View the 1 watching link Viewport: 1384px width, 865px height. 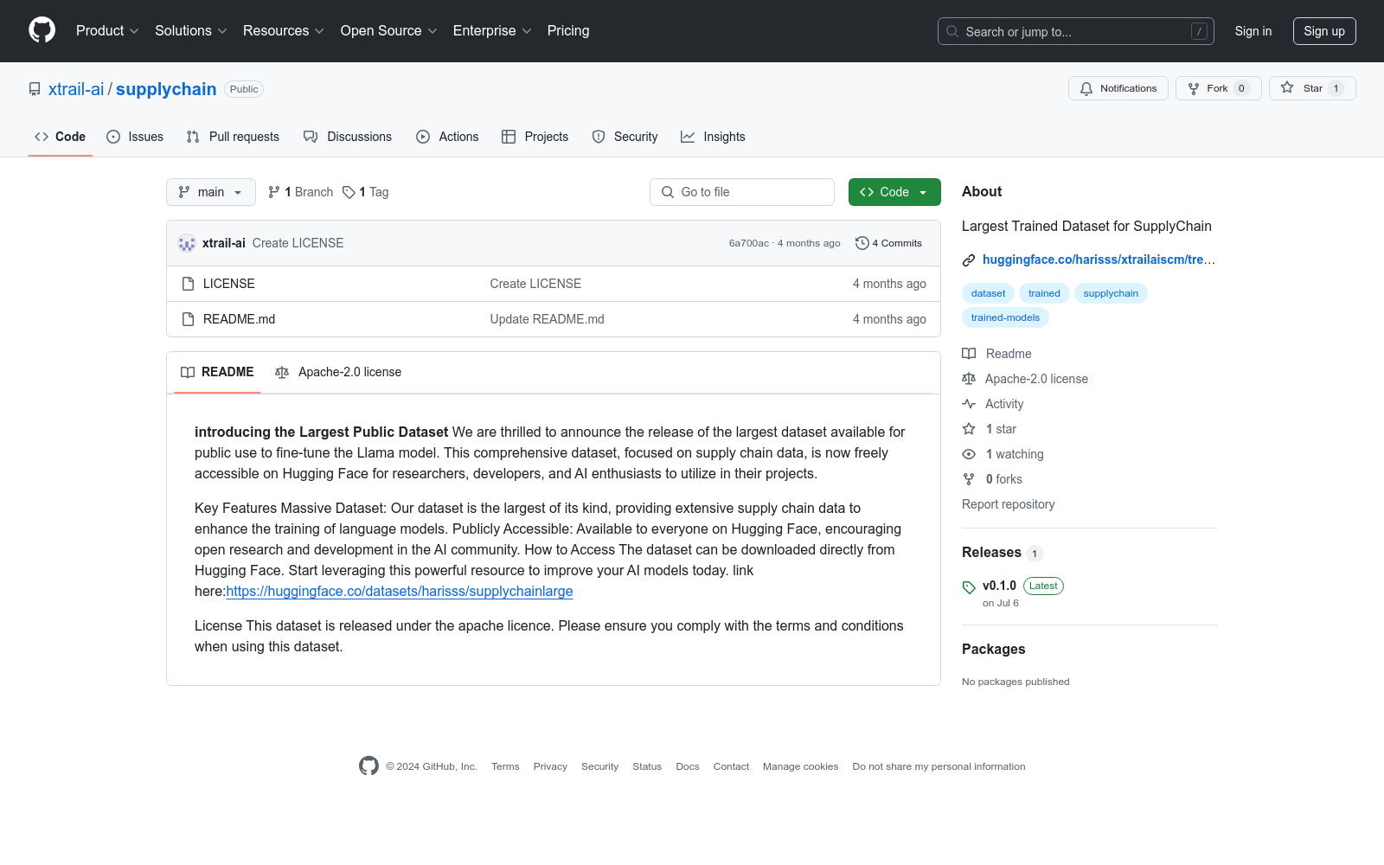pyautogui.click(x=1003, y=454)
